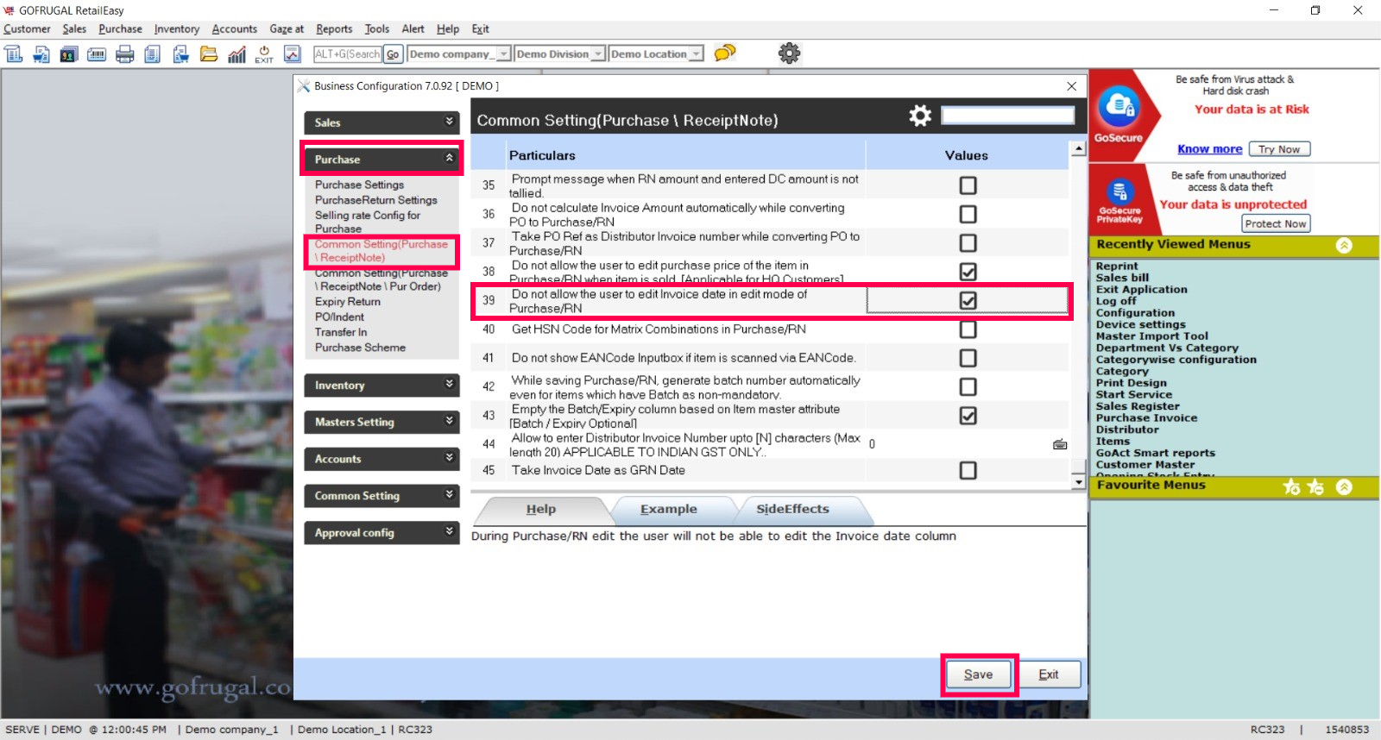Open the document list toolbar icon before purchase cart

click(x=153, y=54)
